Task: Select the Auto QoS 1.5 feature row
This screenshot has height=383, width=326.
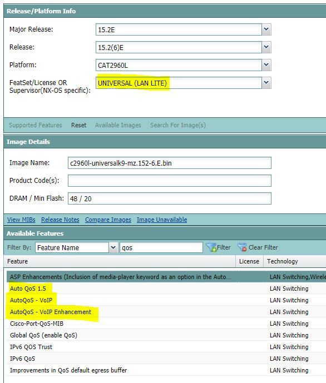Action: (166, 289)
